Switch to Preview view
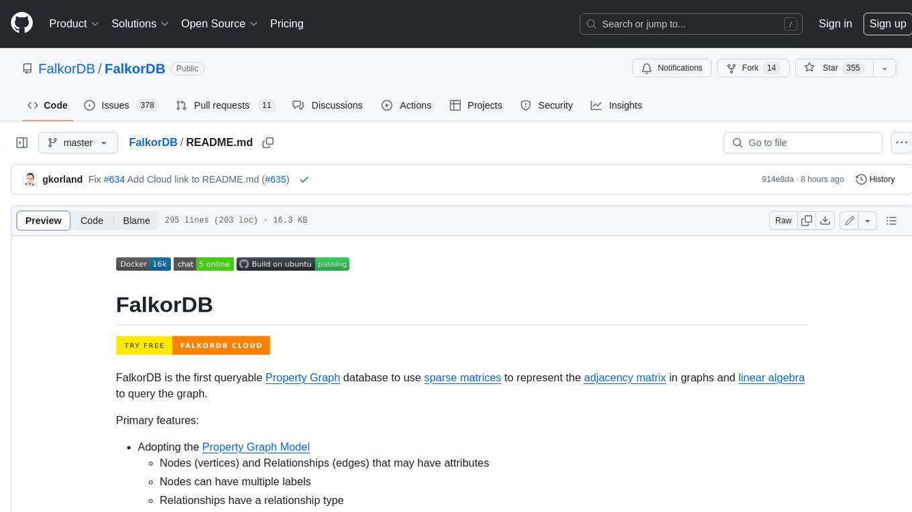912x512 pixels. coord(44,220)
